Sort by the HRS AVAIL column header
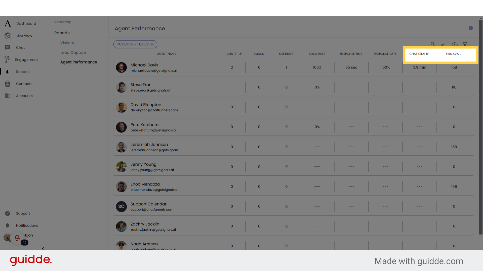Screen dimensions: 483x271 [x=454, y=54]
